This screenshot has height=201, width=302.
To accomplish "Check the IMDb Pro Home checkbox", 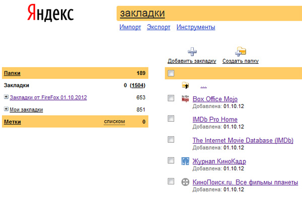I will click(171, 119).
